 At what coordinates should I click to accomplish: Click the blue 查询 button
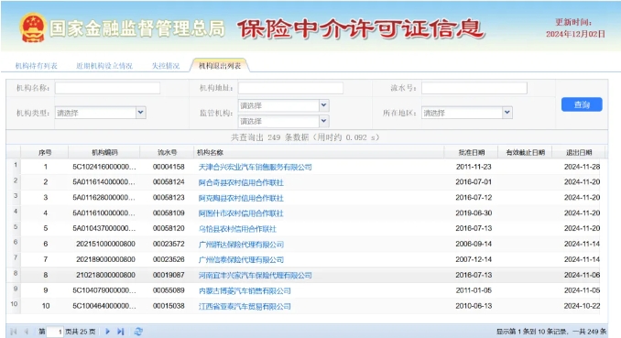tap(582, 104)
